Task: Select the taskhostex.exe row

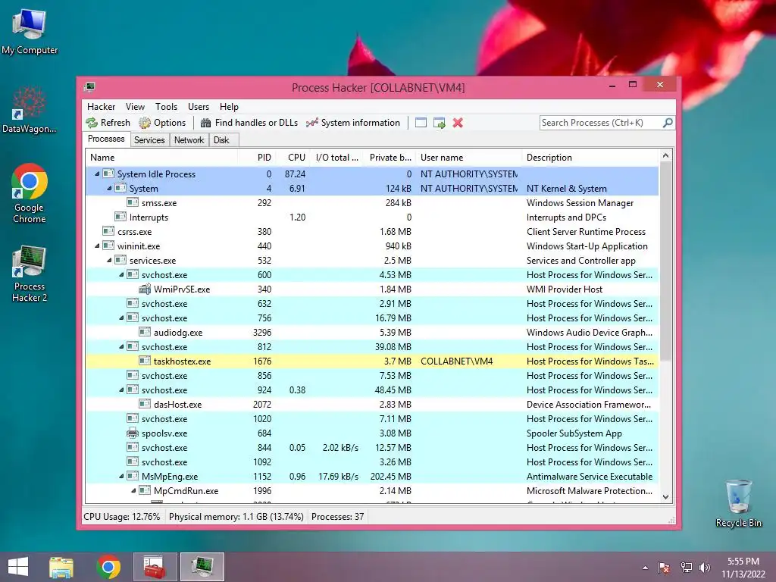Action: [x=372, y=361]
